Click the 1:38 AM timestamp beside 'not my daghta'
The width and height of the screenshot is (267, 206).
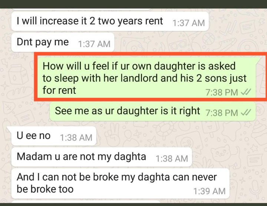(172, 158)
